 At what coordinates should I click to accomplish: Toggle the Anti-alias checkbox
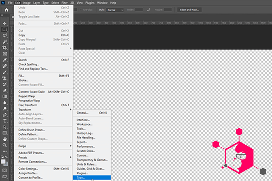pyautogui.click(x=81, y=10)
